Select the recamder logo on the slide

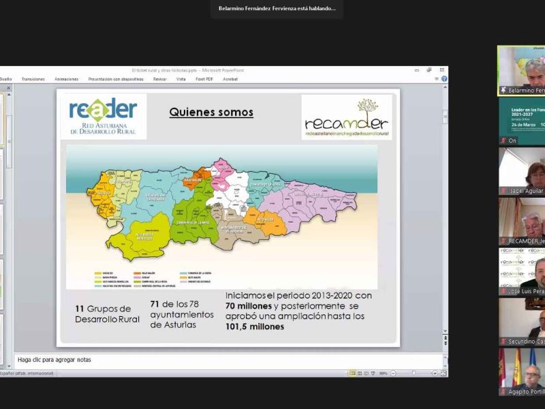tap(347, 117)
